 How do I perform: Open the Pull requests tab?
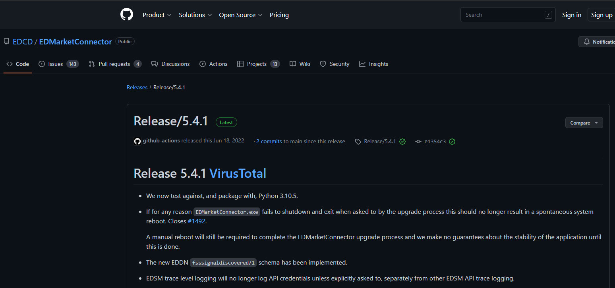click(x=115, y=64)
